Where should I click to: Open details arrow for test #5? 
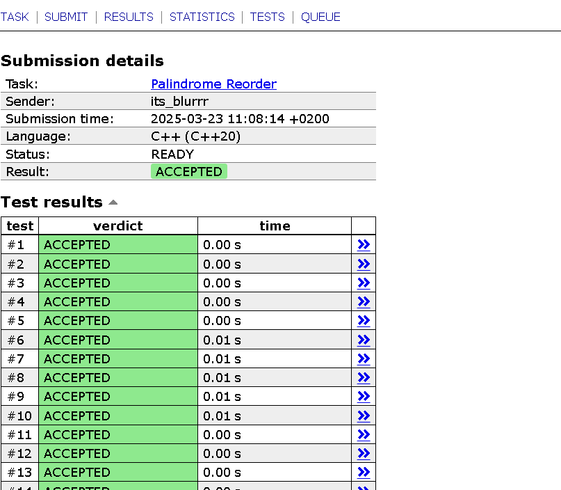(x=364, y=320)
